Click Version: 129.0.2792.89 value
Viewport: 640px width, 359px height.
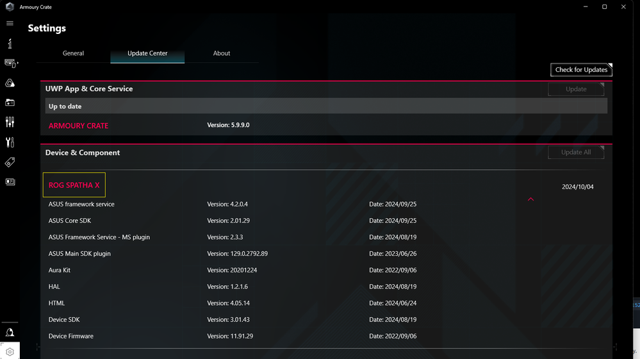coord(237,254)
